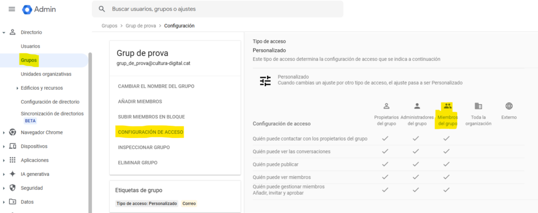Toggle administrators check for Quién puede ver las conversaciones

(x=416, y=151)
